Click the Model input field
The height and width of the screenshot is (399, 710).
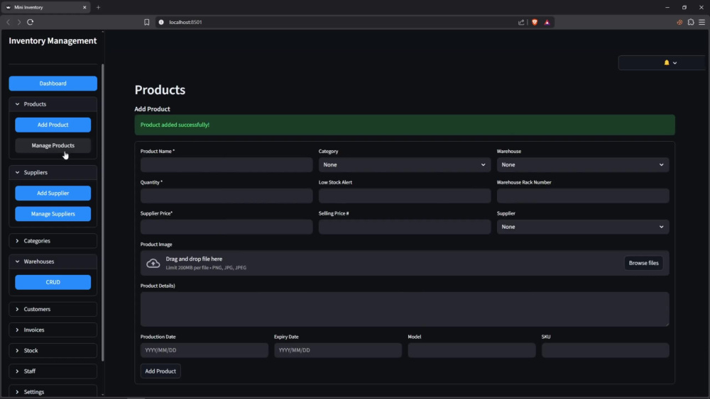pos(471,350)
